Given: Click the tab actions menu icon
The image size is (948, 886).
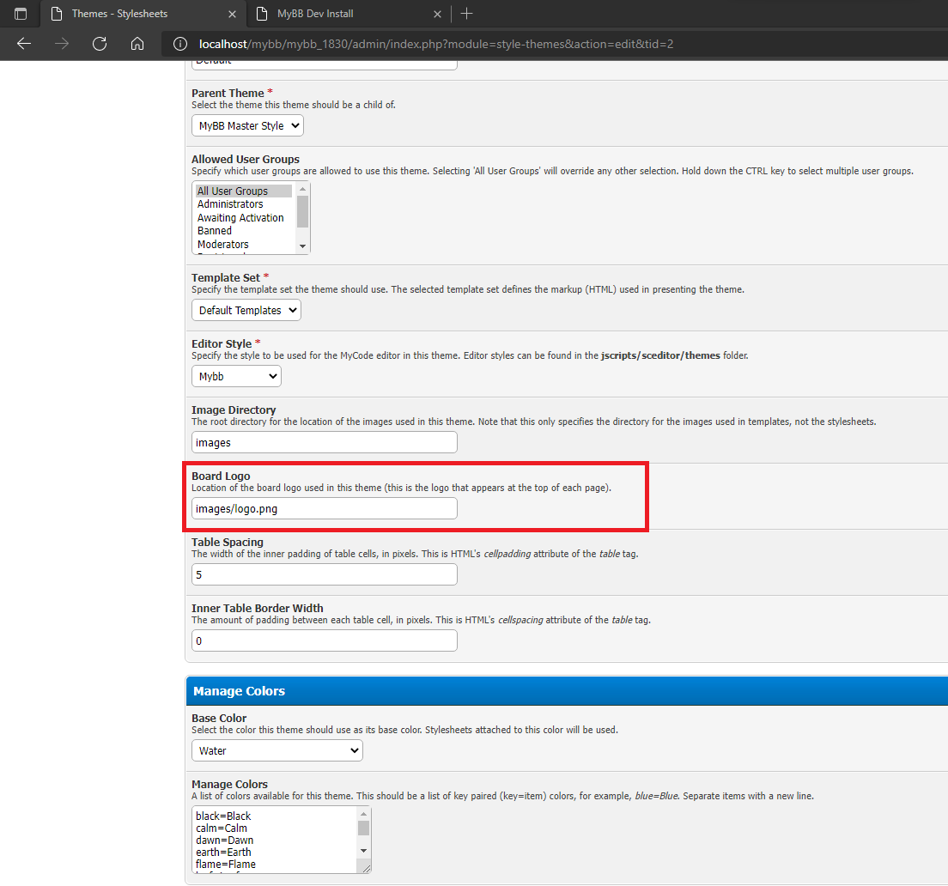Looking at the screenshot, I should click(x=21, y=14).
